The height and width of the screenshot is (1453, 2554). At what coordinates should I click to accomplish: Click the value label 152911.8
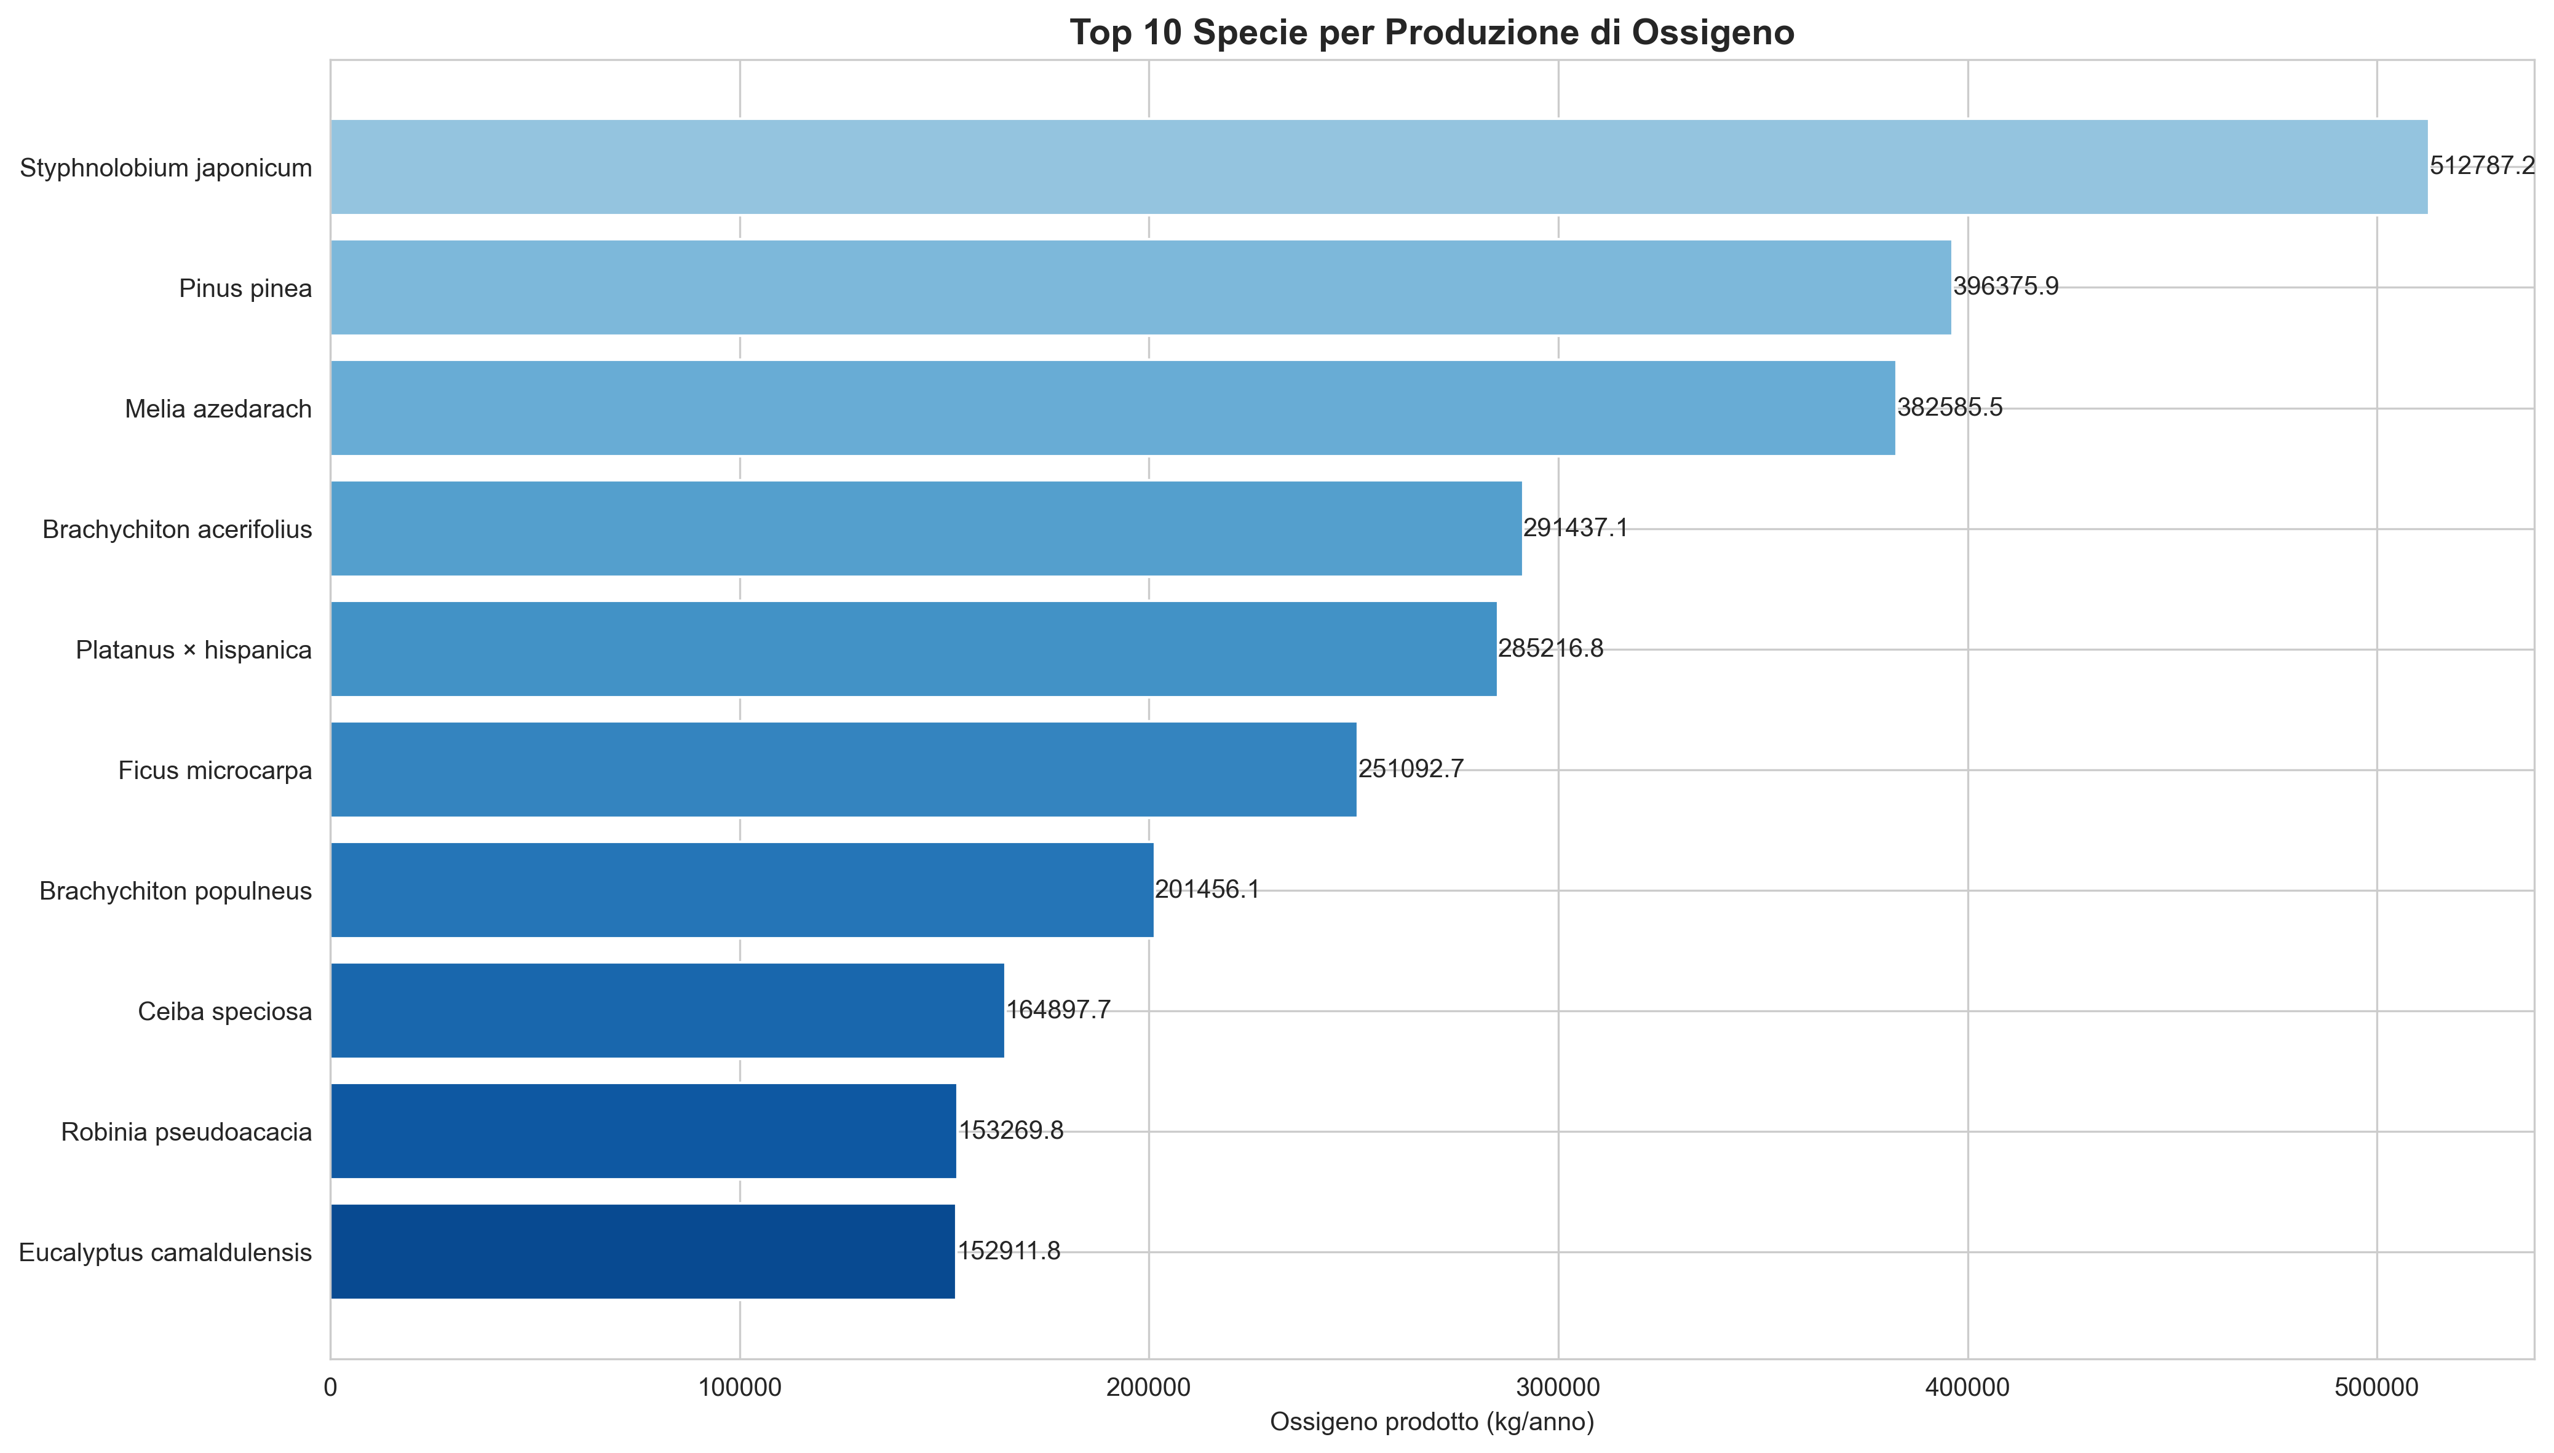[x=1008, y=1251]
